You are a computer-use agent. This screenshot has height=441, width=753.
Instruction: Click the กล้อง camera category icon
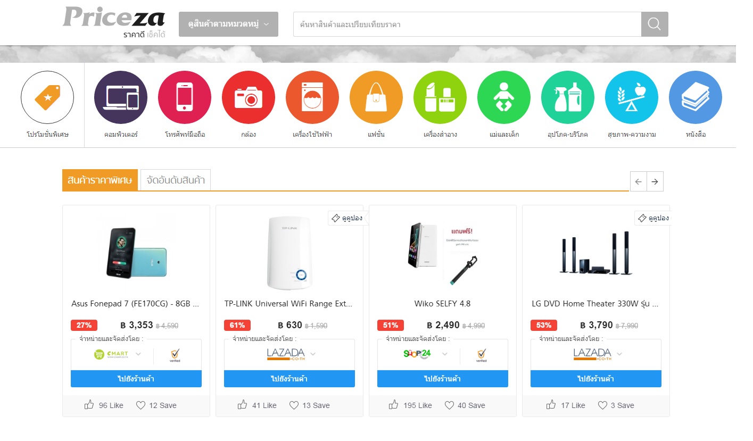coord(249,97)
